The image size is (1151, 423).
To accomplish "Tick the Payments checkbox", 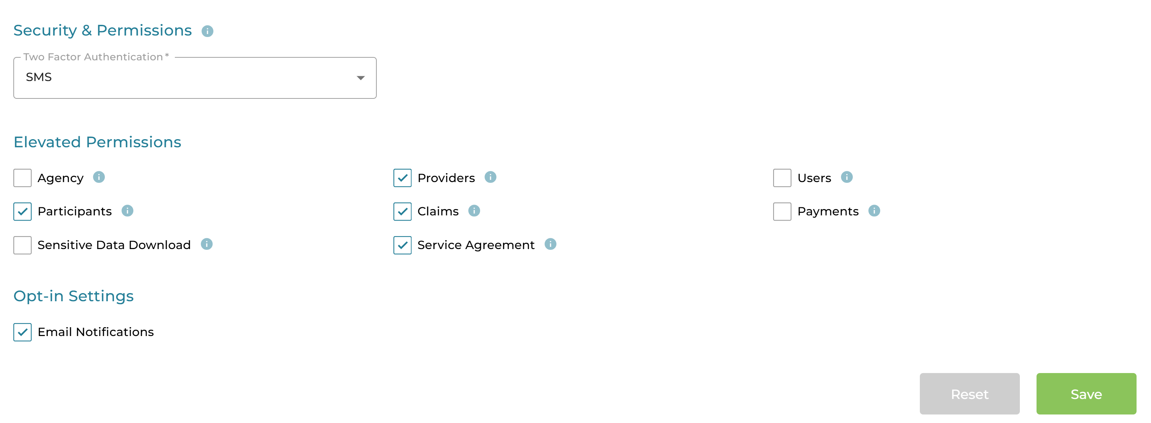I will pyautogui.click(x=782, y=212).
